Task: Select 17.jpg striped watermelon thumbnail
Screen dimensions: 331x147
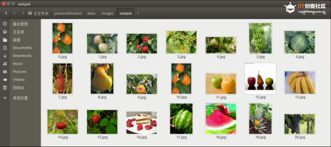Action: coord(181,119)
